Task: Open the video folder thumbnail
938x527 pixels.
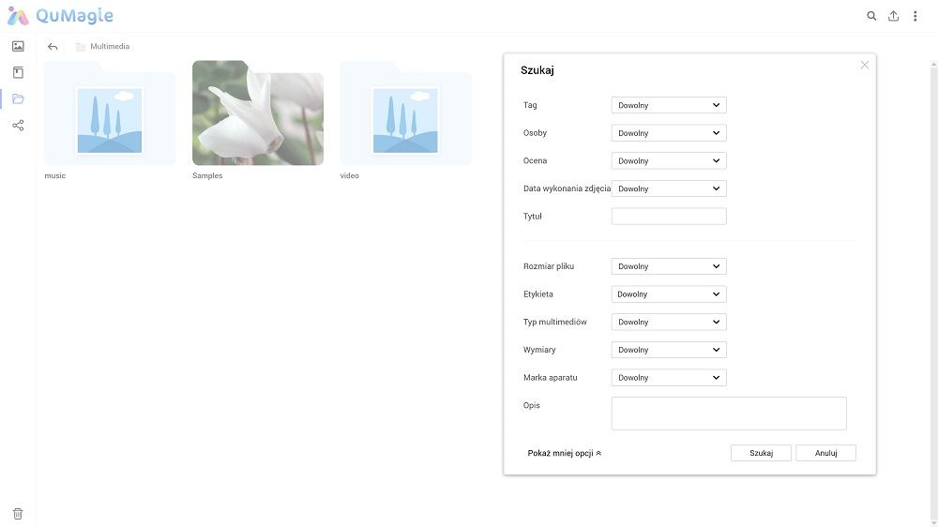Action: point(405,113)
